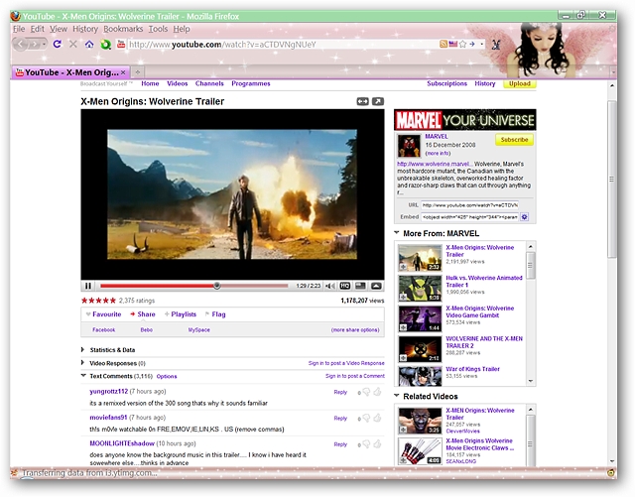Image resolution: width=635 pixels, height=497 pixels.
Task: Reload the page with Firefox reload button
Action: tap(58, 44)
